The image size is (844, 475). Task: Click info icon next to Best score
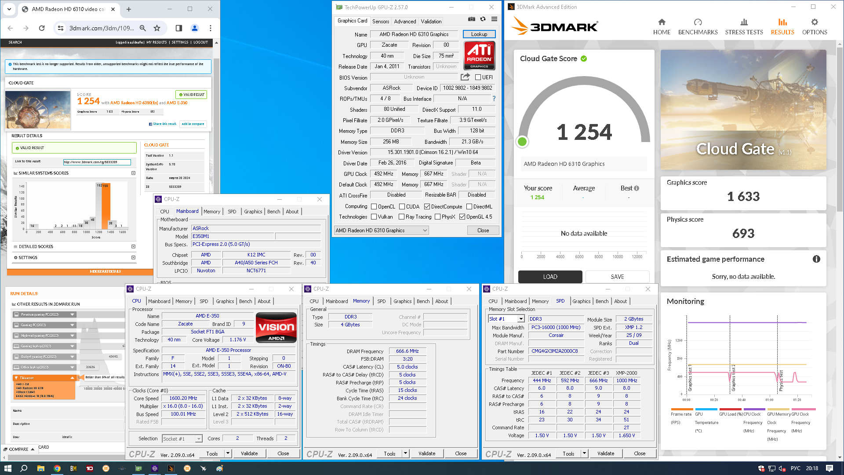pos(637,188)
